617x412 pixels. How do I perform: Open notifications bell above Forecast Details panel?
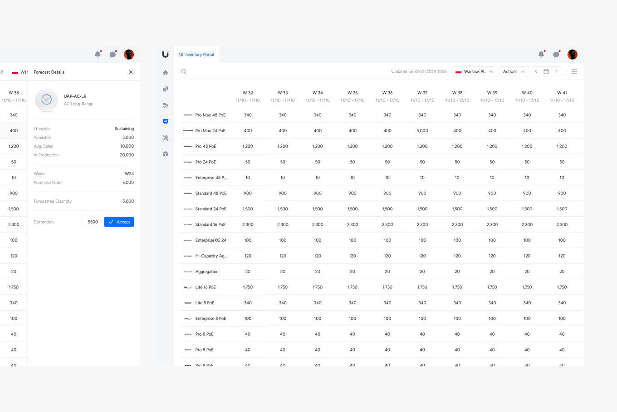pyautogui.click(x=98, y=55)
